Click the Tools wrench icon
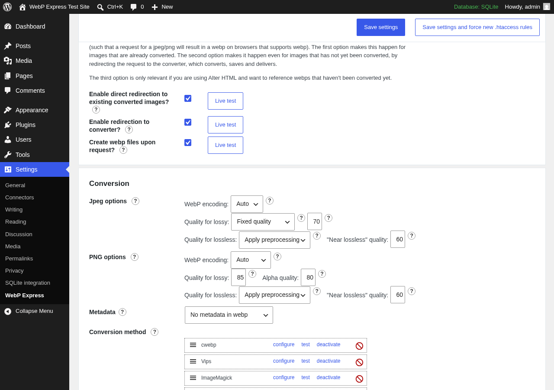The image size is (554, 390). pyautogui.click(x=8, y=155)
